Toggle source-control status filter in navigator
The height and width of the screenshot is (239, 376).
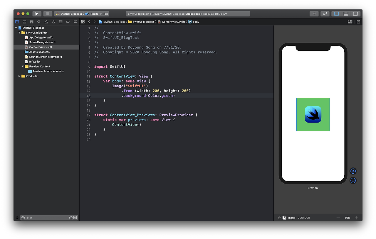click(75, 218)
